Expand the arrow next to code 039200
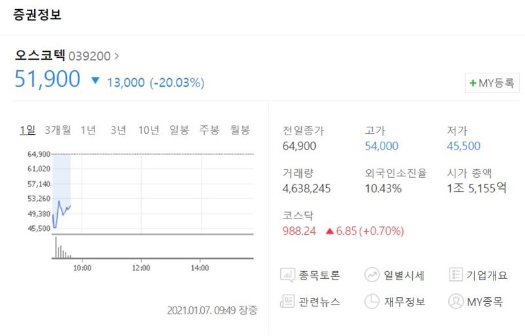The image size is (525, 336). coord(117,56)
